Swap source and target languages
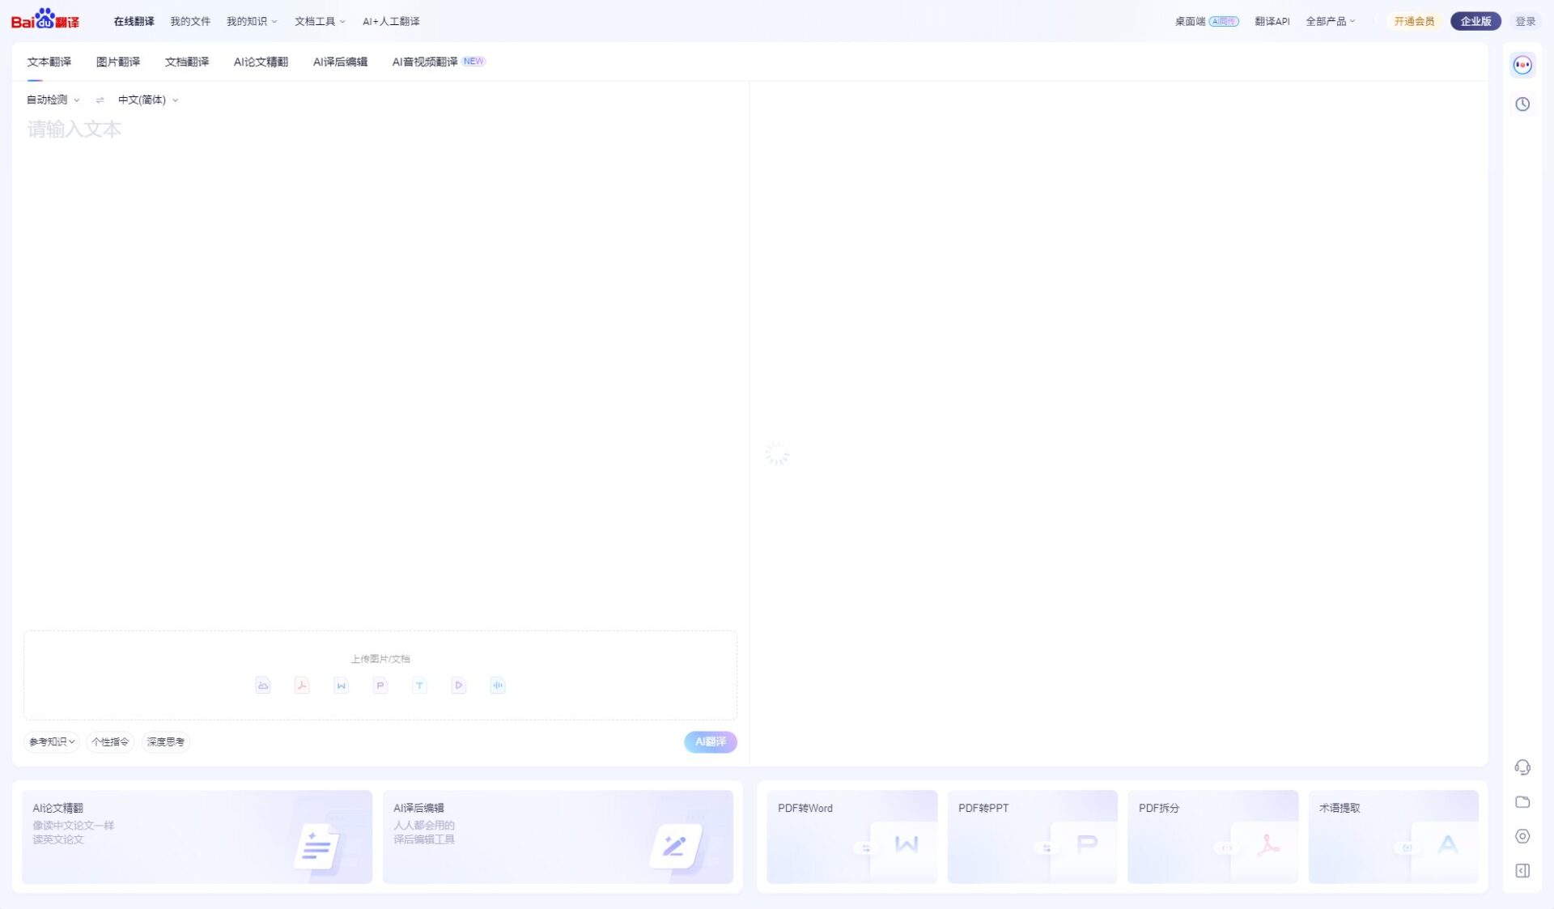 tap(100, 100)
